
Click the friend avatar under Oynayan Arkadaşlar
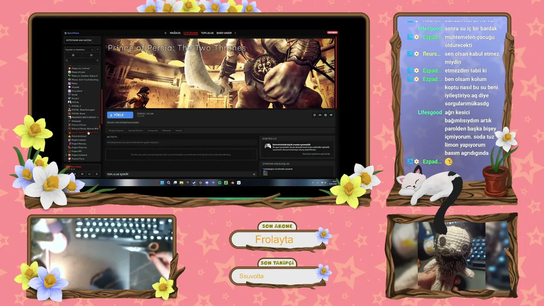265,173
